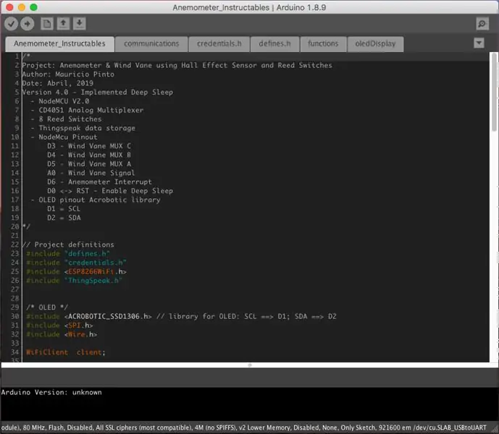Click the Verify checkmark icon

pyautogui.click(x=11, y=24)
